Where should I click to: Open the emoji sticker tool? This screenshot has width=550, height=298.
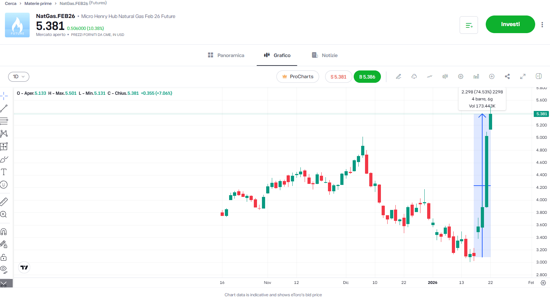[x=4, y=185]
